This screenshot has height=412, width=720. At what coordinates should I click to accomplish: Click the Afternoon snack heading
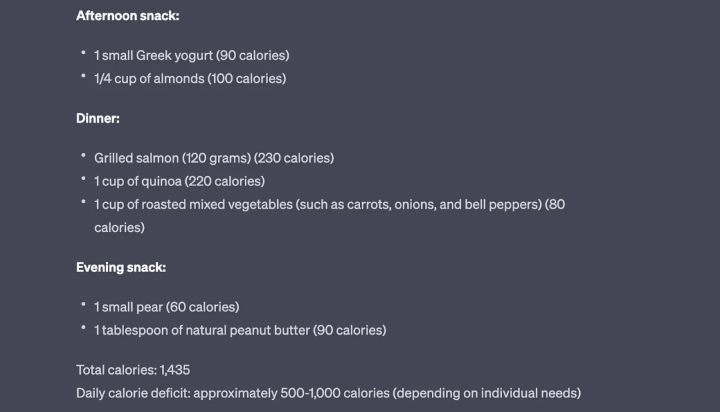tap(127, 15)
